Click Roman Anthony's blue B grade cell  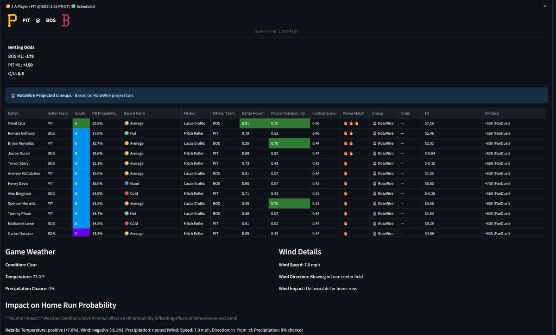[x=81, y=133]
